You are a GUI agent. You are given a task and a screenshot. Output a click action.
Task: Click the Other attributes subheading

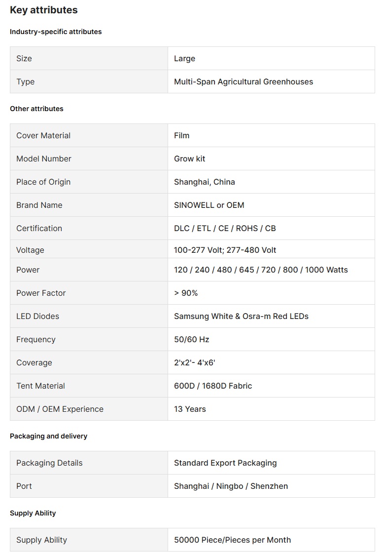tap(36, 109)
